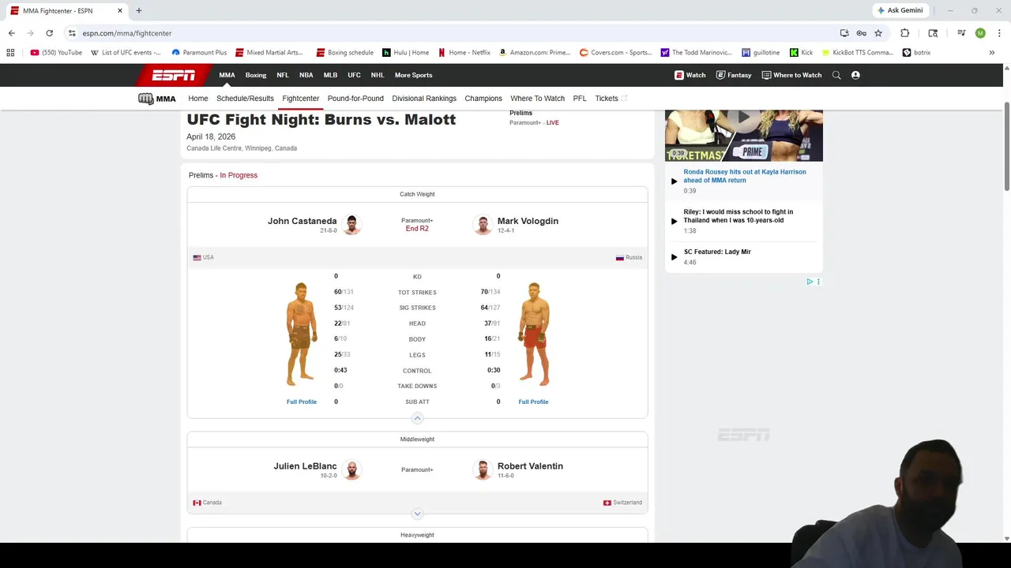Viewport: 1011px width, 568px height.
Task: Open Mark Vologdin's Full Profile link
Action: (x=533, y=402)
